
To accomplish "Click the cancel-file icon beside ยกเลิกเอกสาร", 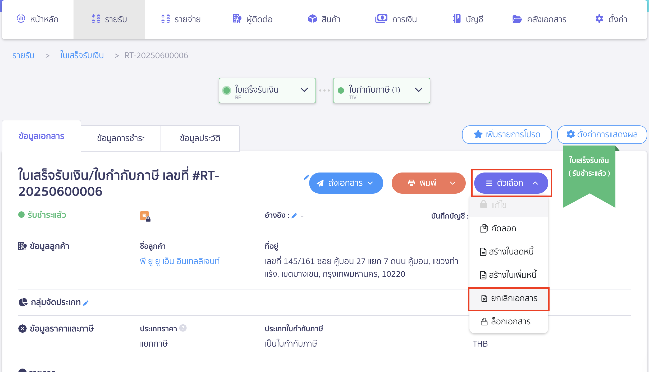I will [484, 298].
